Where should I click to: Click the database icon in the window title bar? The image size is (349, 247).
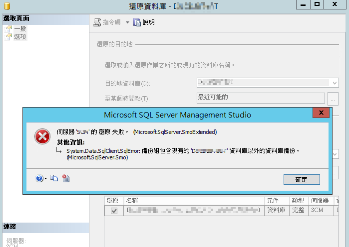(7, 6)
